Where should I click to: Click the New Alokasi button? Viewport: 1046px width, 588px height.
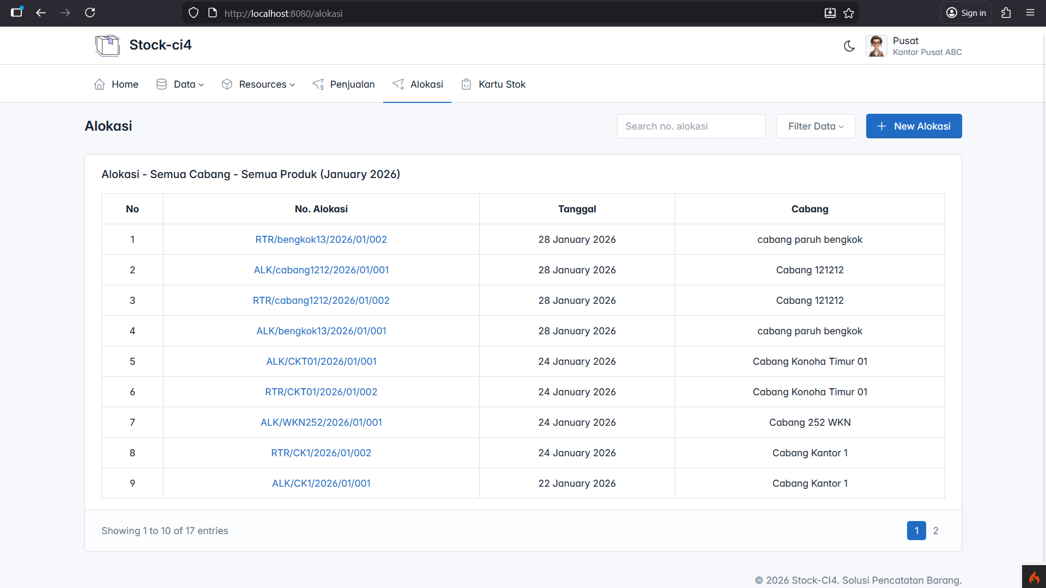coord(914,126)
